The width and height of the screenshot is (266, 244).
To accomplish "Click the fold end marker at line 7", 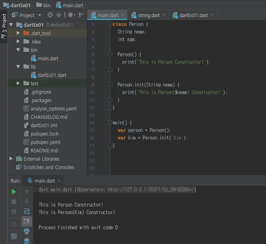I will point(110,70).
